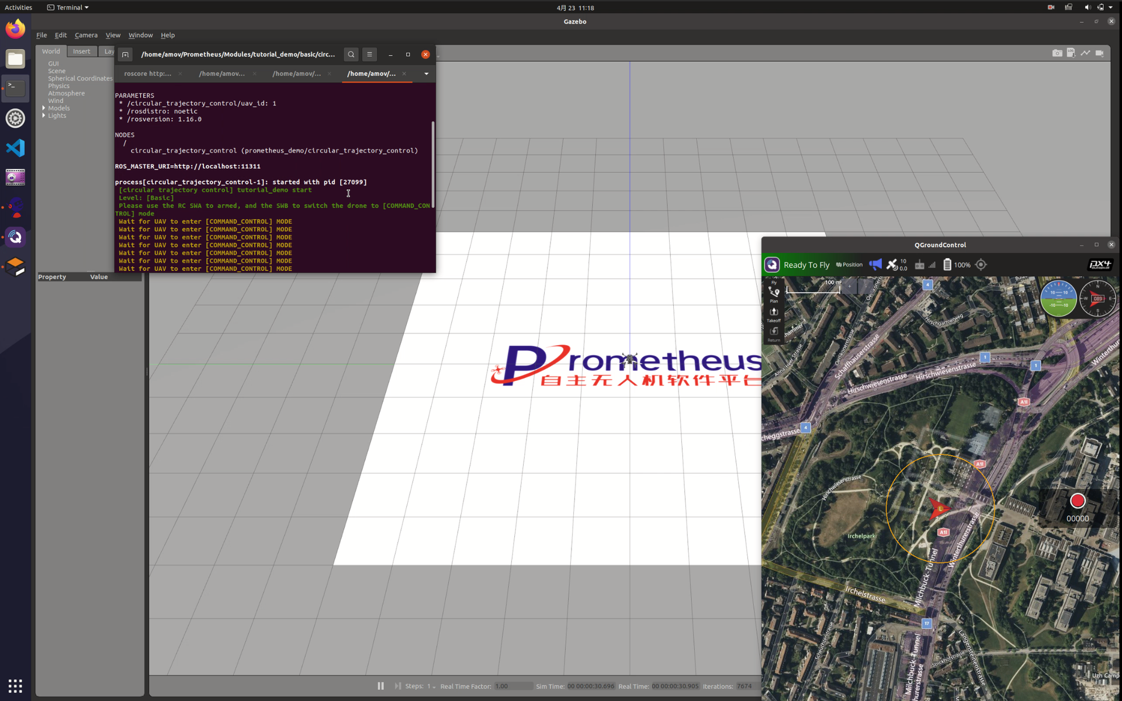1122x701 pixels.
Task: Open the Gazebo File menu
Action: point(41,35)
